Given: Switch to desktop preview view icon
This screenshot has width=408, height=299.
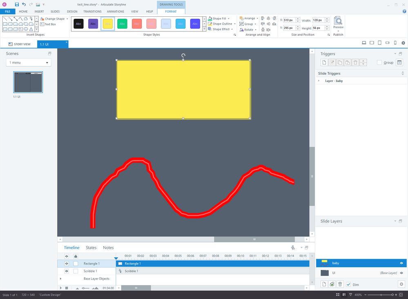Looking at the screenshot, I should (364, 43).
